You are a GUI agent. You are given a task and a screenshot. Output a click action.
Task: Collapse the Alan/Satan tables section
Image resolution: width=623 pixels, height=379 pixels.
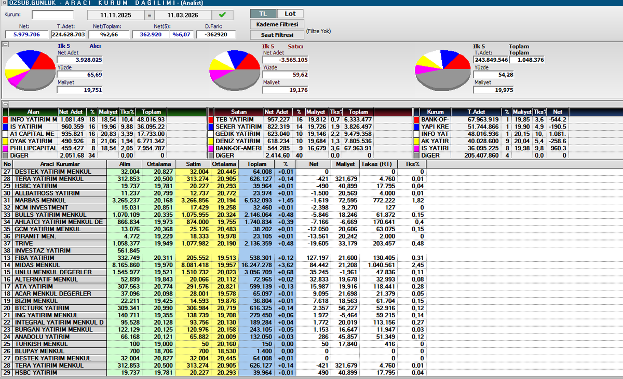(x=6, y=103)
